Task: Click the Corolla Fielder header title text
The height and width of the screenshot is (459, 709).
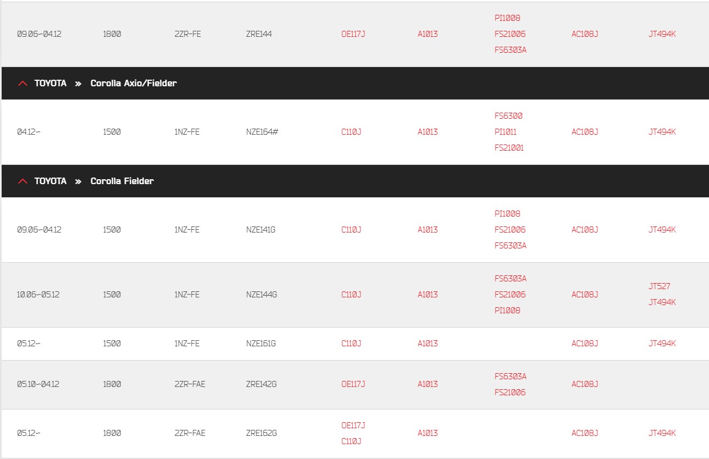Action: pos(122,181)
